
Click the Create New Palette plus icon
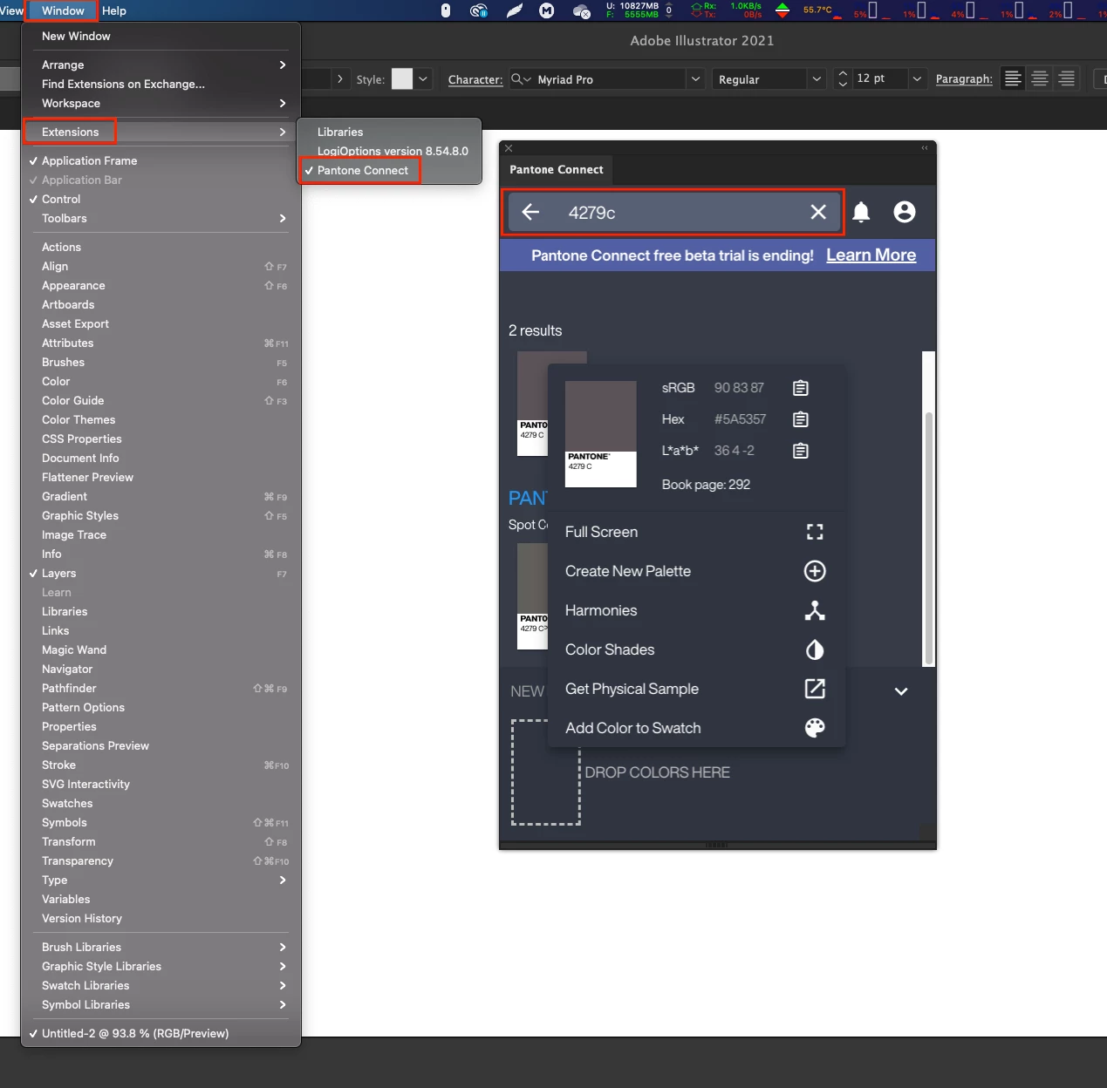click(x=815, y=571)
